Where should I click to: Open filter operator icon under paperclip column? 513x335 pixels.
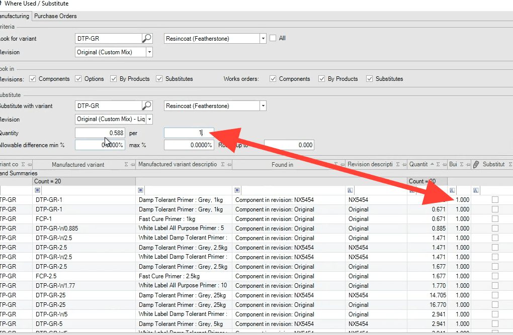tap(476, 190)
